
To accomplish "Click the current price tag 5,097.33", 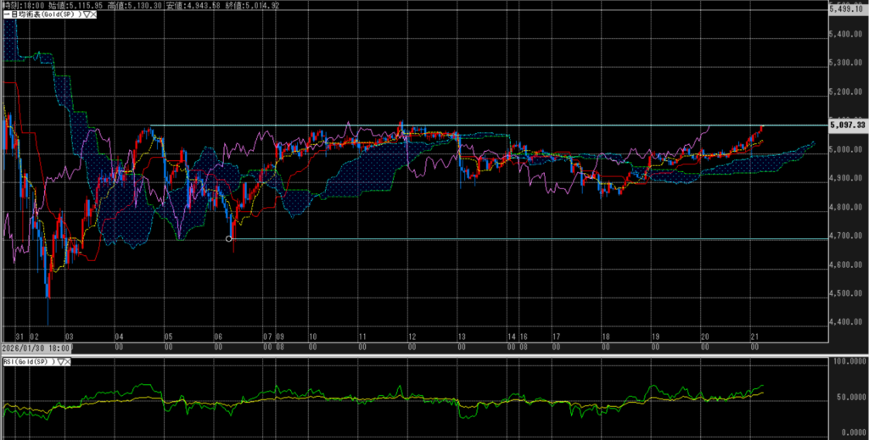I will coord(847,125).
